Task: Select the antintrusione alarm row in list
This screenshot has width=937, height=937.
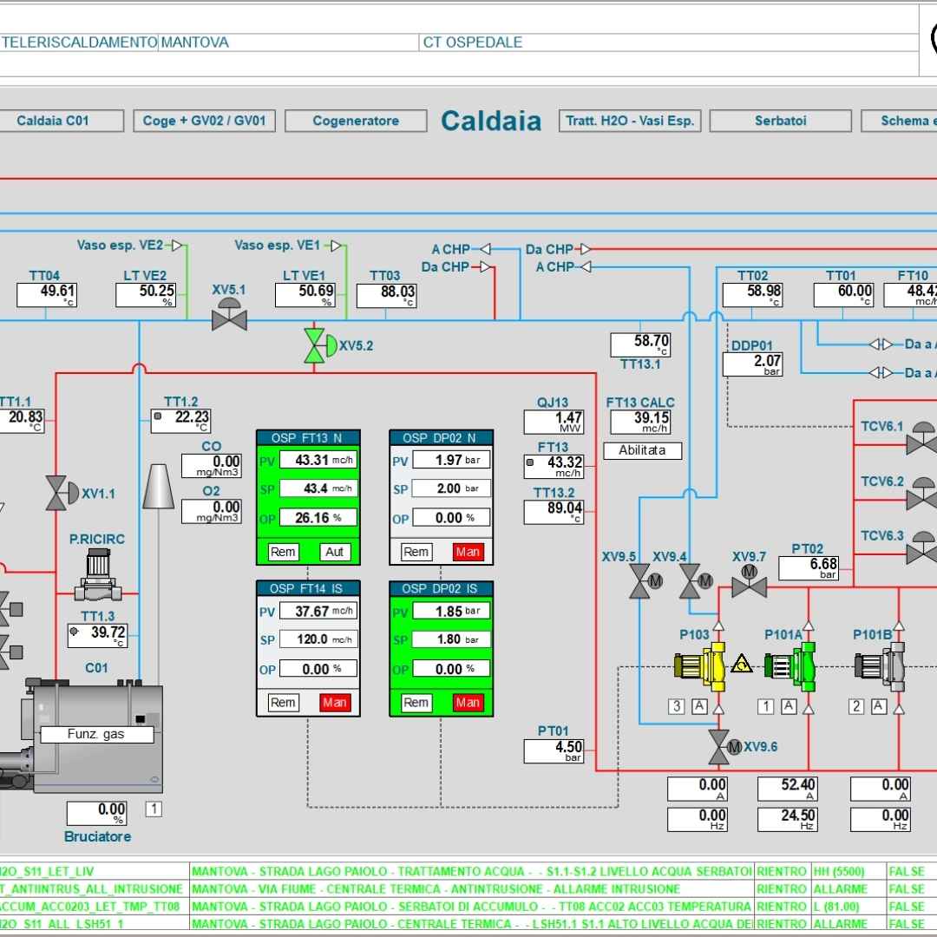Action: (436, 888)
